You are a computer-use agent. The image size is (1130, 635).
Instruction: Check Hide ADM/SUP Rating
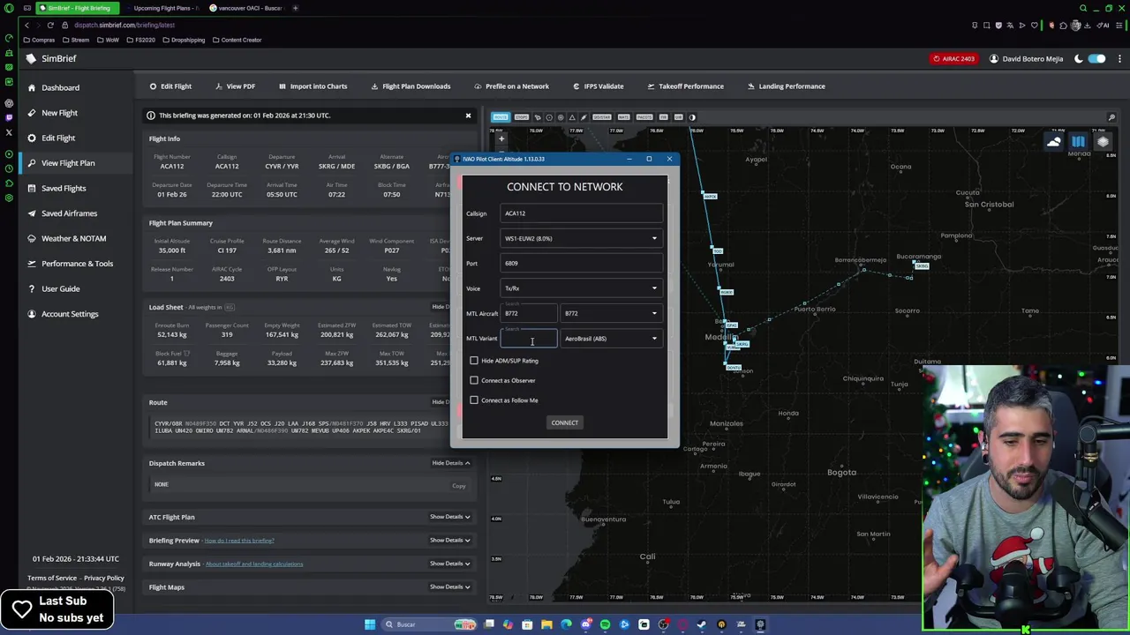pos(474,361)
